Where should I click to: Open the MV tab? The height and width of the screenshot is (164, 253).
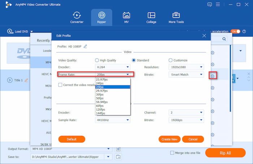pos(126,18)
